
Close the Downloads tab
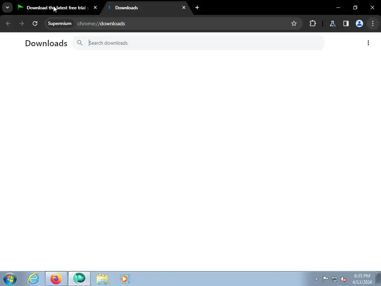tap(184, 7)
